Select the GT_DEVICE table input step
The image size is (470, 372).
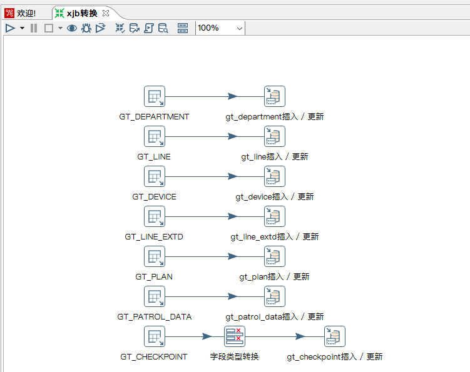pyautogui.click(x=155, y=176)
